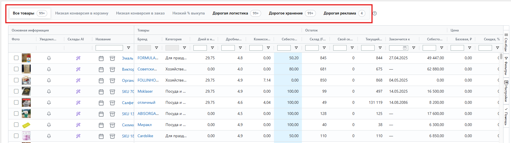Open AI wand icon for Миракл row
This screenshot has height=143, width=511.
pos(78,125)
